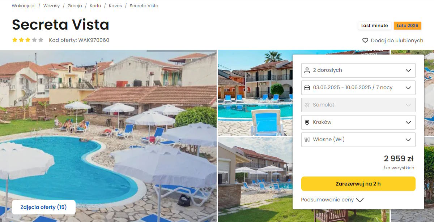Screen dimensions: 434x222
Task: Go to Korfu breadcrumb link
Action: coord(95,6)
